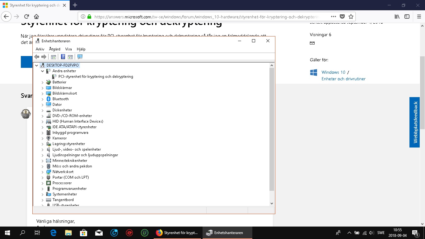This screenshot has height=239, width=425.
Task: Expand the Bildskärmskort category
Action: (x=43, y=93)
